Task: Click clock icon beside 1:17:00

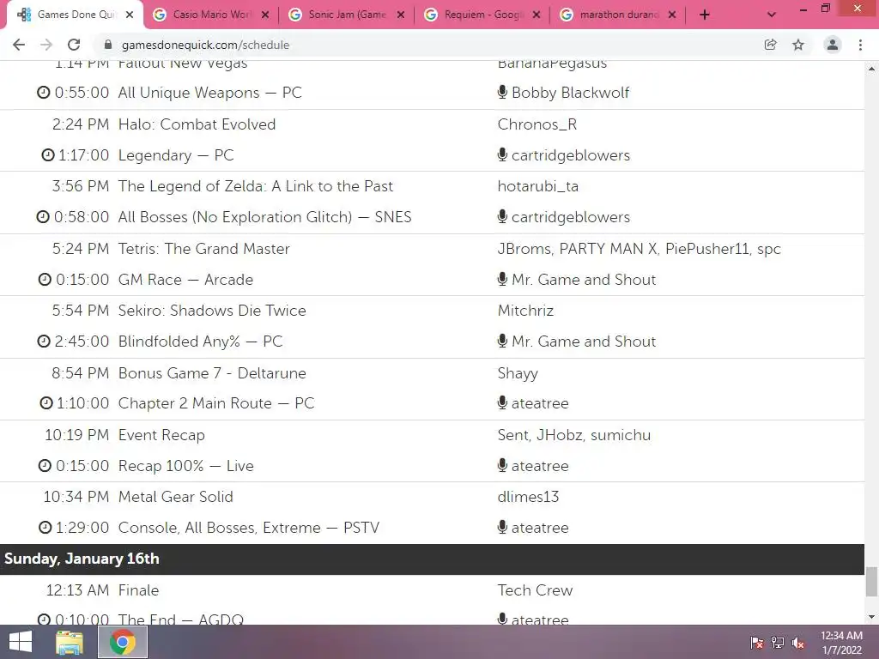Action: point(48,154)
